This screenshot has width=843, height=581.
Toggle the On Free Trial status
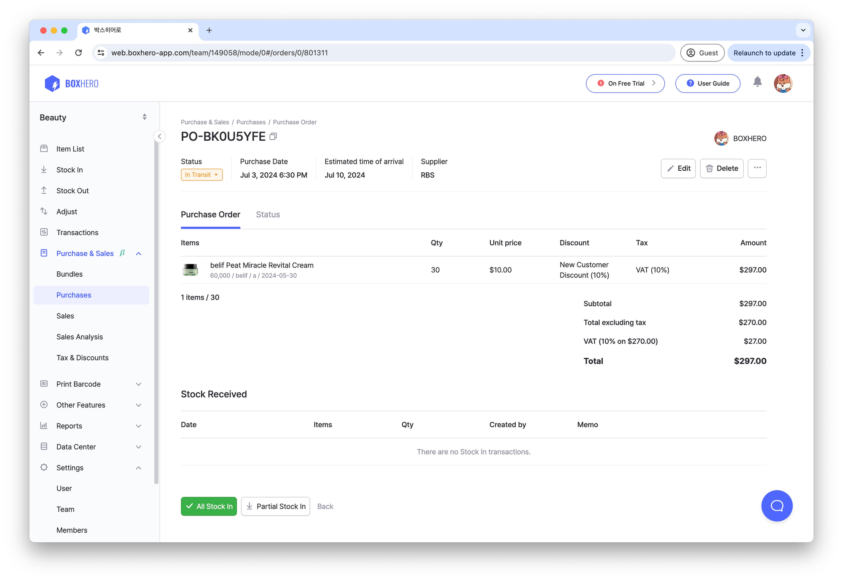click(625, 83)
